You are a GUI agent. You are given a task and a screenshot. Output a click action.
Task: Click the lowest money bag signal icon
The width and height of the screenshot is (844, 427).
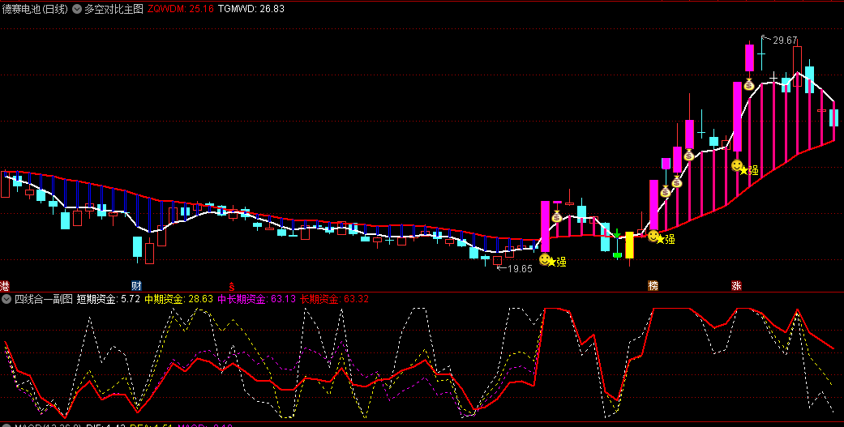556,216
